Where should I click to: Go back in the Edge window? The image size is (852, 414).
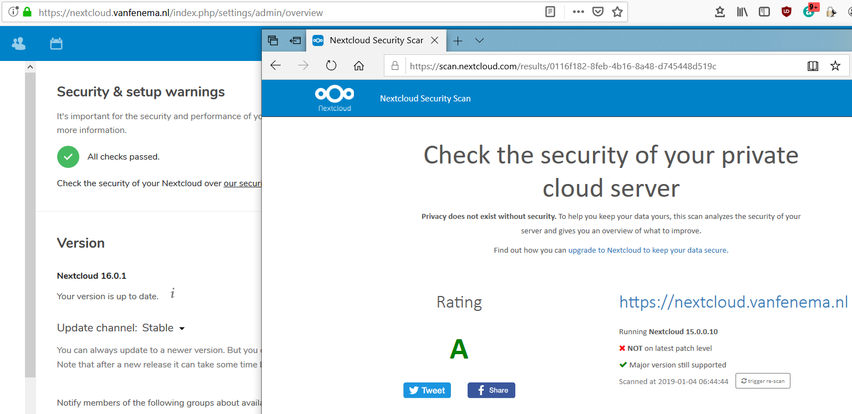[276, 66]
